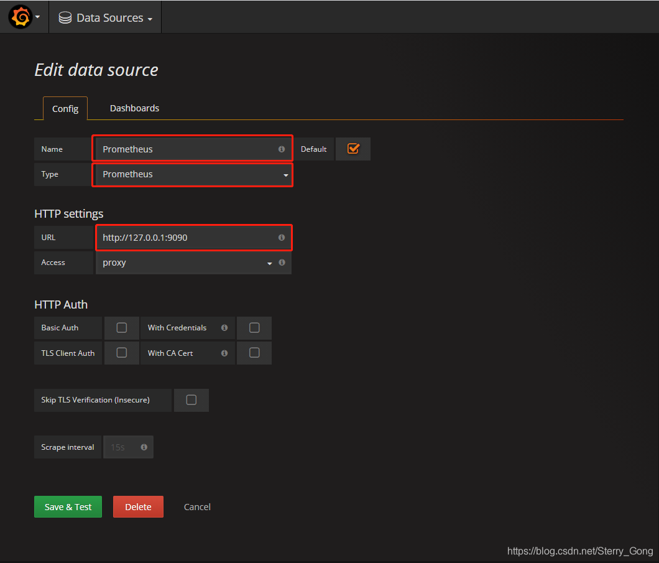Click the With Credentials label

pyautogui.click(x=177, y=328)
